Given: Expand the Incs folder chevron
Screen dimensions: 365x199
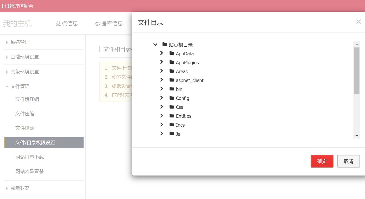Looking at the screenshot, I should (x=162, y=125).
